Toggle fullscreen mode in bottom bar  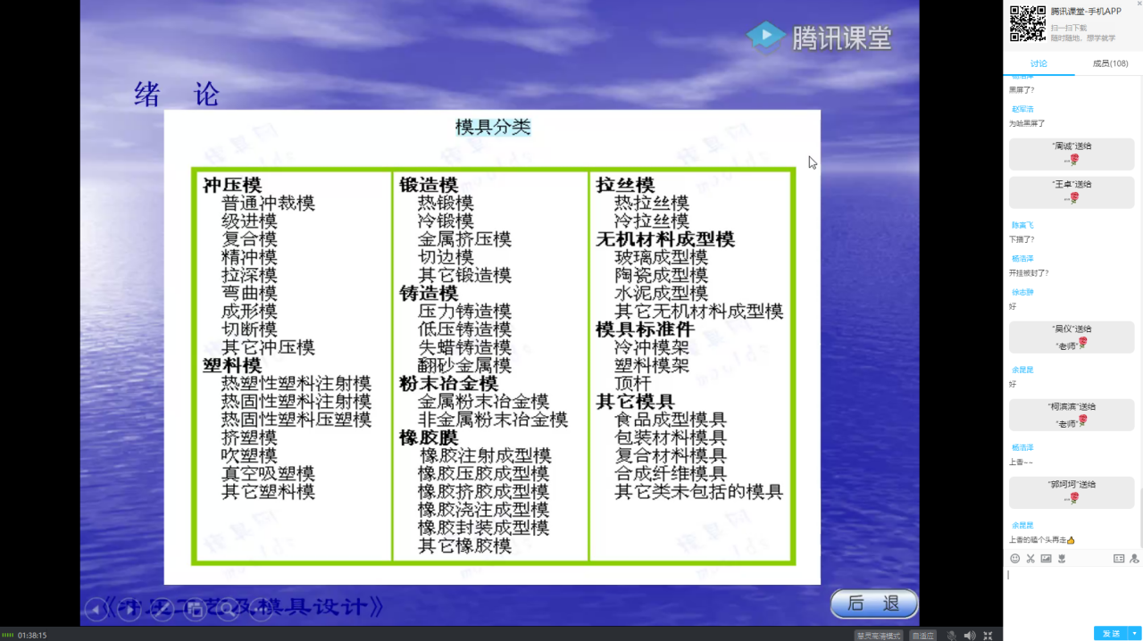pos(989,635)
